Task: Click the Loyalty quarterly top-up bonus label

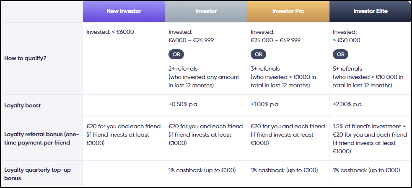Action: click(37, 174)
